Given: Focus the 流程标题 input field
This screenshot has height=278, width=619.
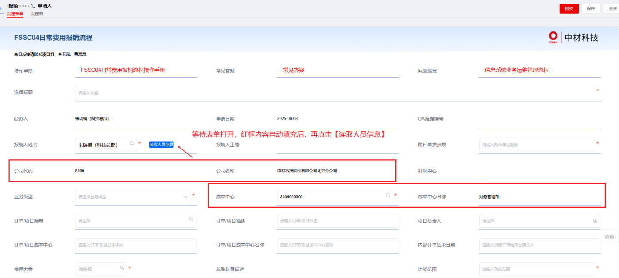Looking at the screenshot, I should (x=335, y=93).
